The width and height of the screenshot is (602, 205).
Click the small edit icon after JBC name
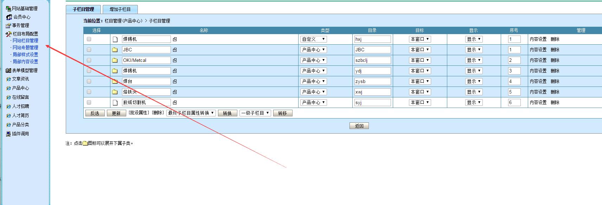point(175,50)
